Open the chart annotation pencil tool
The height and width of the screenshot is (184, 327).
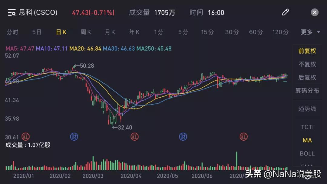pyautogui.click(x=285, y=12)
